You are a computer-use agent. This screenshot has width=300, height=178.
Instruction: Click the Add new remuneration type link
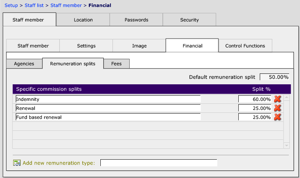pyautogui.click(x=59, y=163)
